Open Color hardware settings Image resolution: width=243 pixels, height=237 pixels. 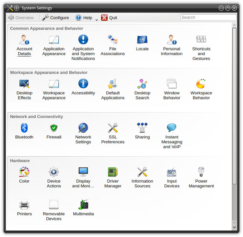tap(24, 175)
